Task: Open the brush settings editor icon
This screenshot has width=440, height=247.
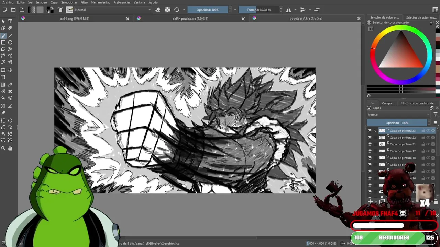Action: tap(60, 10)
